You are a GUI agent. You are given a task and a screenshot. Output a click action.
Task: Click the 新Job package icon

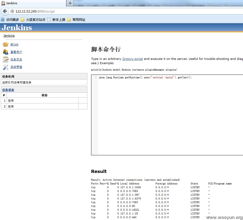pyautogui.click(x=5, y=44)
